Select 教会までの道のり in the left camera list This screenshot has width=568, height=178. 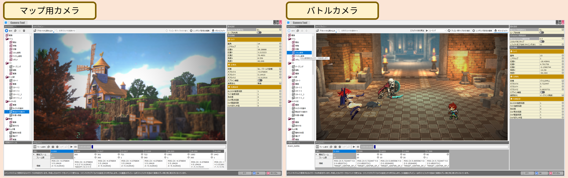pyautogui.click(x=19, y=112)
